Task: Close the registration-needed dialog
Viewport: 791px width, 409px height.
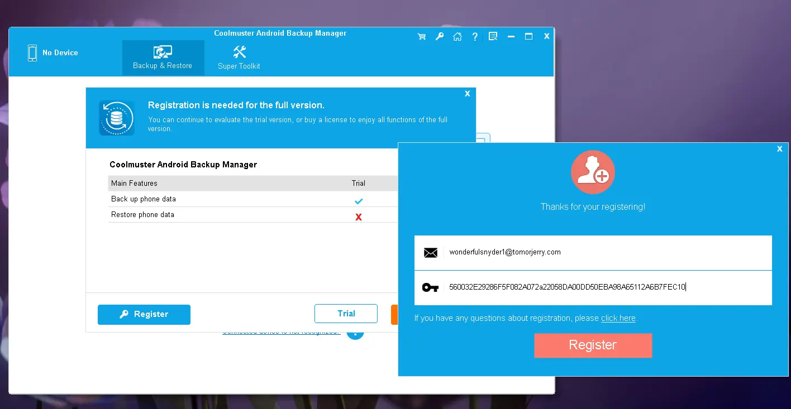Action: click(468, 94)
